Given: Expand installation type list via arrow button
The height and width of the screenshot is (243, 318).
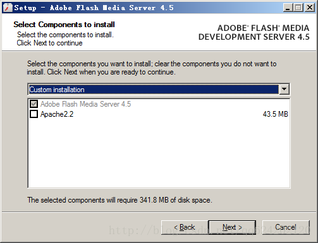Looking at the screenshot, I should (x=284, y=90).
